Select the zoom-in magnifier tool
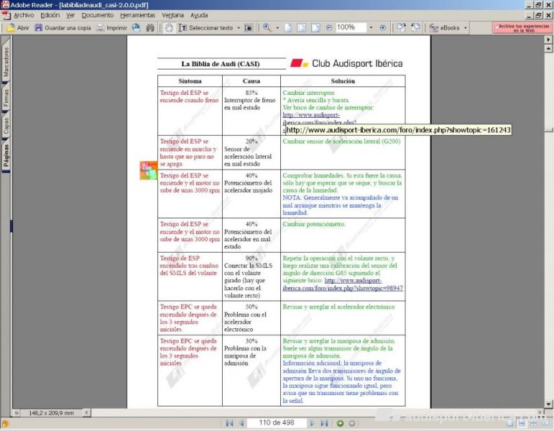554x431 pixels. 267,27
